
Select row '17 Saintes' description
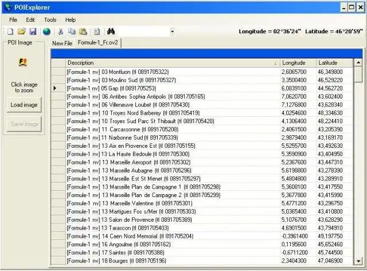(x=173, y=253)
